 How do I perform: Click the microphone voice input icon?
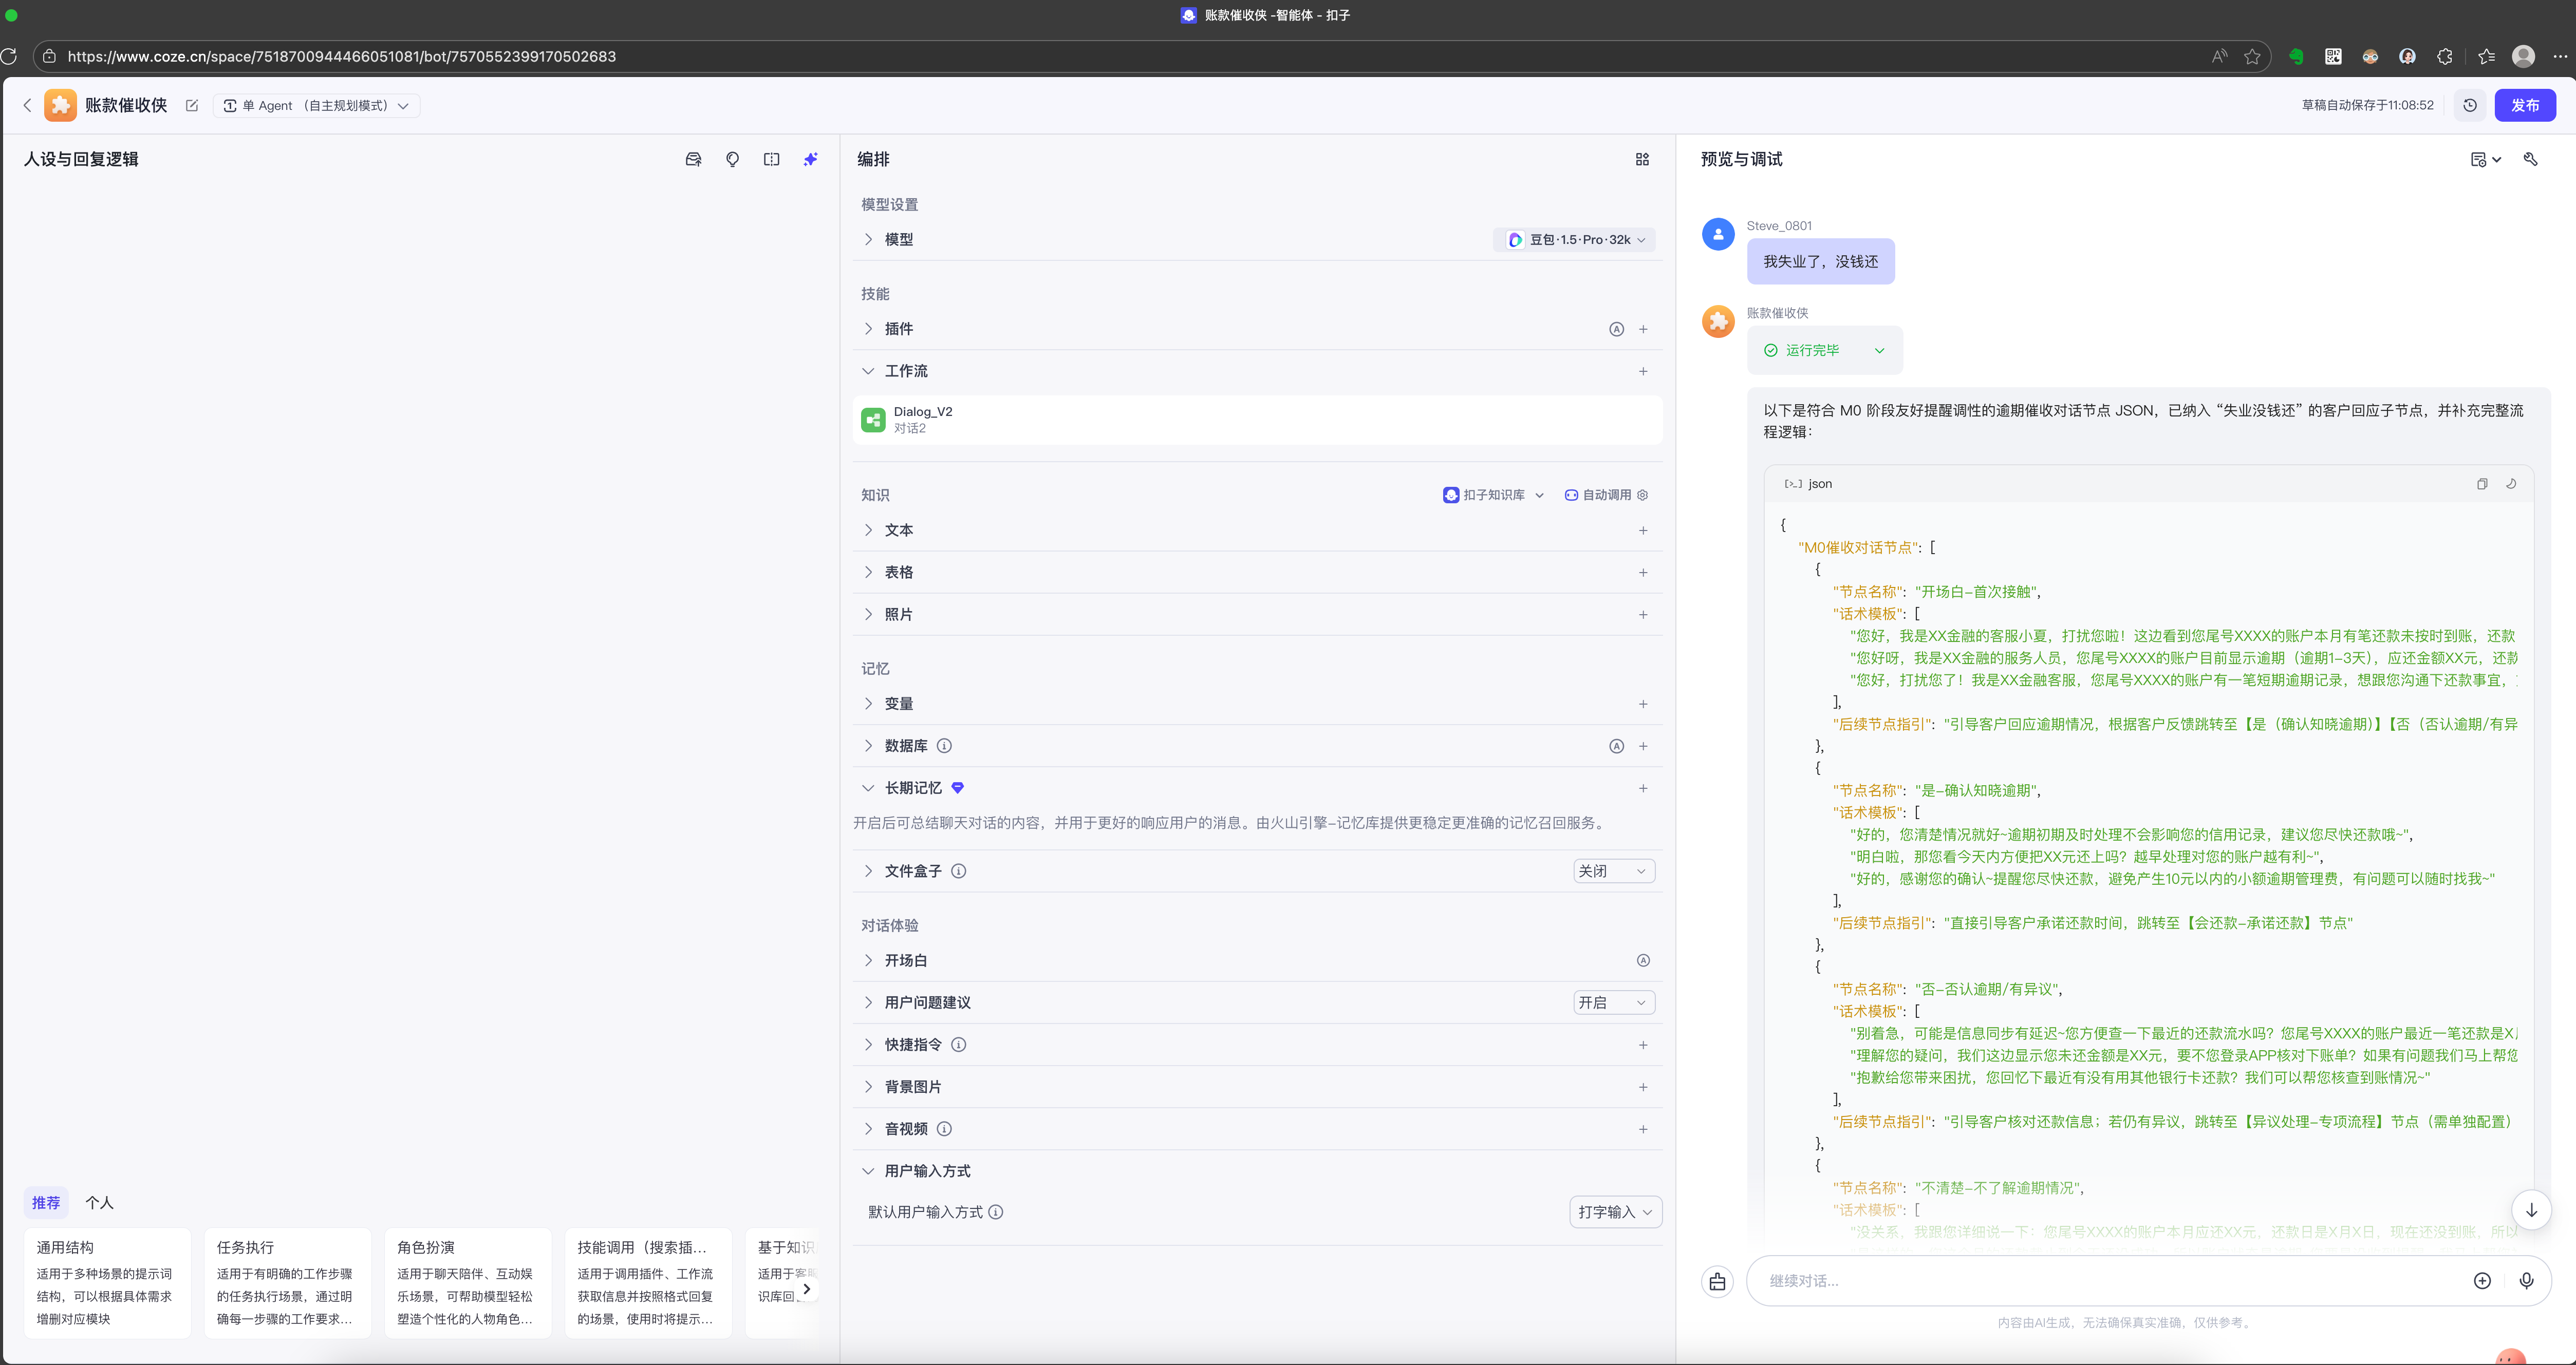2526,1280
